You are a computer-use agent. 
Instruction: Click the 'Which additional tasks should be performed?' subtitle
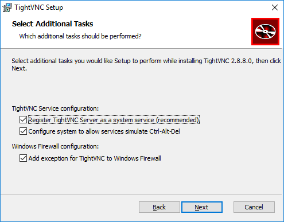[80, 36]
